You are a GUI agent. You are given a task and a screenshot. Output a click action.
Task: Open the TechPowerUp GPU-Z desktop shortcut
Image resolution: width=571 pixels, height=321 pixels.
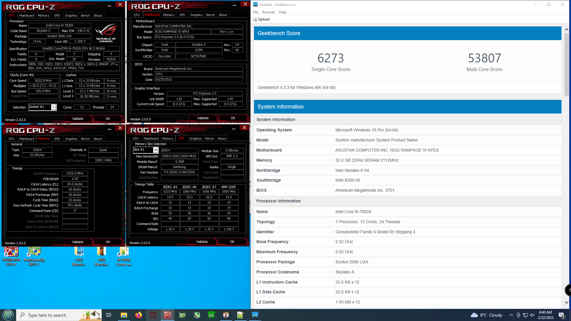coord(34,256)
